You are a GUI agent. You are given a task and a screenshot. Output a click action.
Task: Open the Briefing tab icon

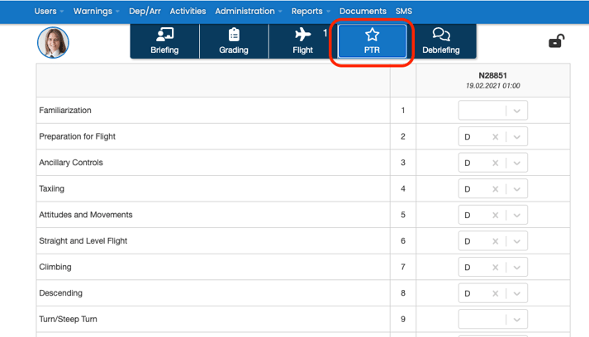pyautogui.click(x=164, y=35)
